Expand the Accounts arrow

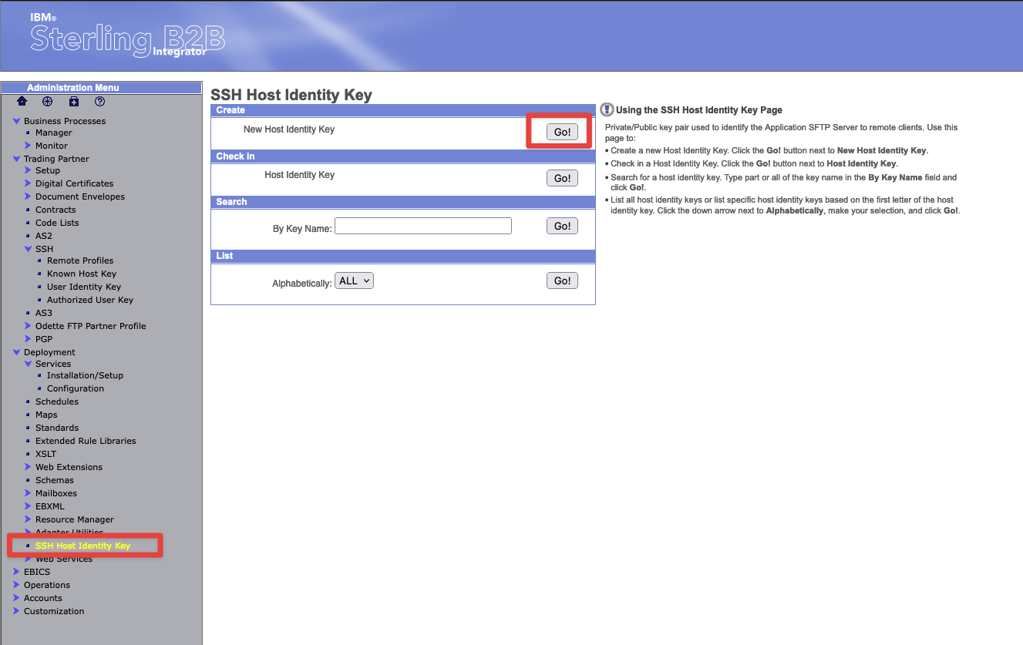[17, 598]
